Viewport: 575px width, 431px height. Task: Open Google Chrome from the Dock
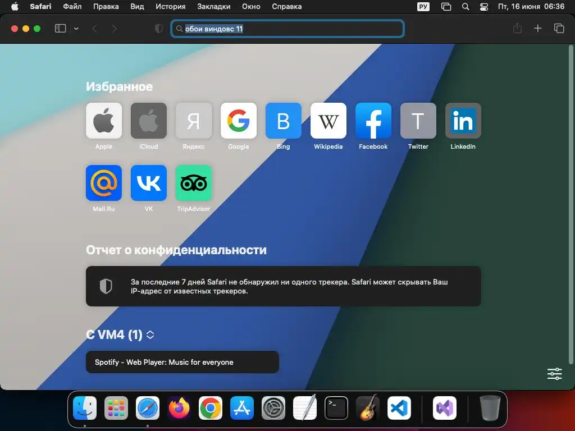[x=211, y=408]
